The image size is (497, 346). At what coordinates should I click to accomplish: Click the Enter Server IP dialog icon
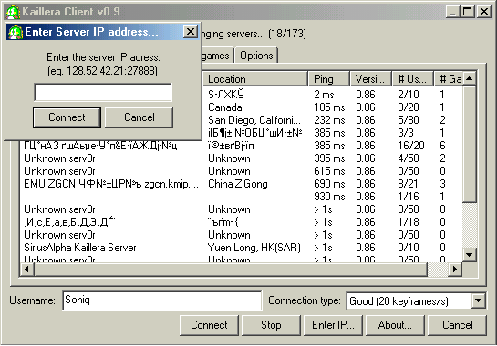click(16, 32)
